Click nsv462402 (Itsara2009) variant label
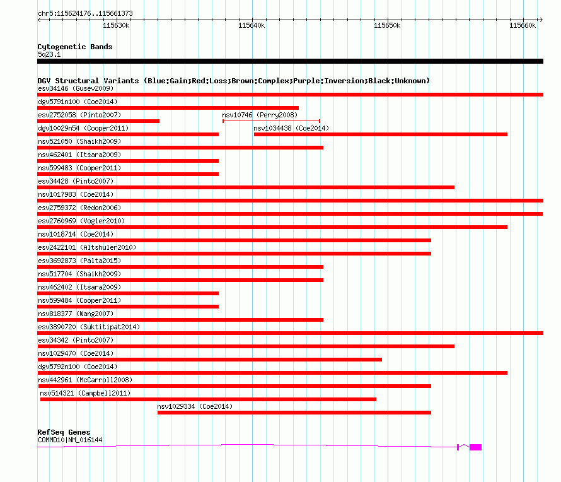Image resolution: width=561 pixels, height=482 pixels. tap(79, 287)
